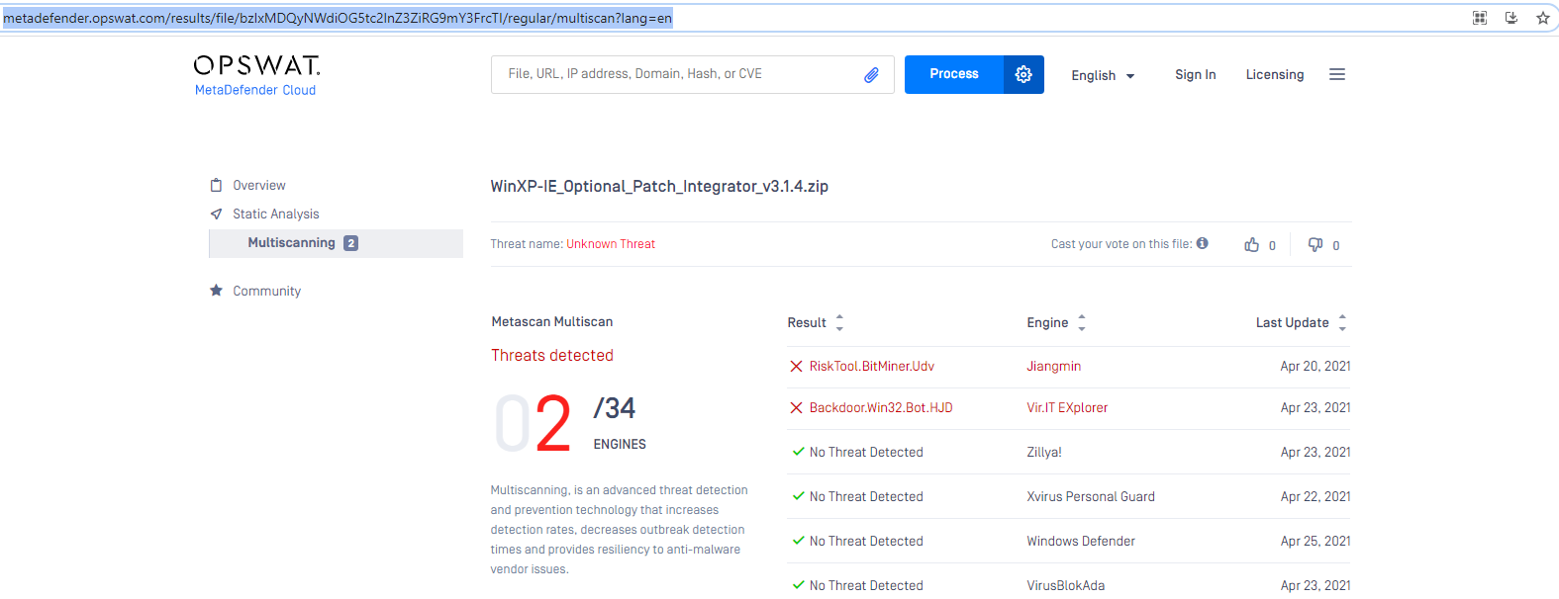Click the Backdoor.Win32.Bot.HJD result
1559x599 pixels.
(881, 407)
